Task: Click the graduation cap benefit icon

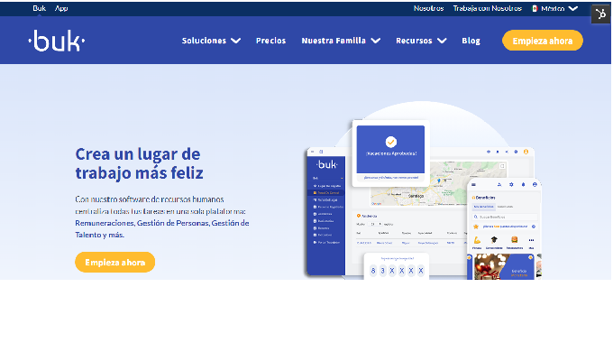Action: tap(494, 240)
